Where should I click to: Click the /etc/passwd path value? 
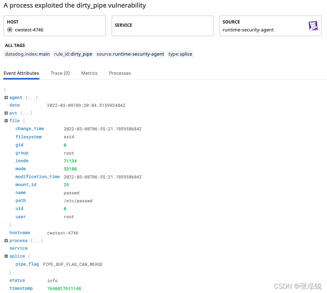[x=78, y=201]
